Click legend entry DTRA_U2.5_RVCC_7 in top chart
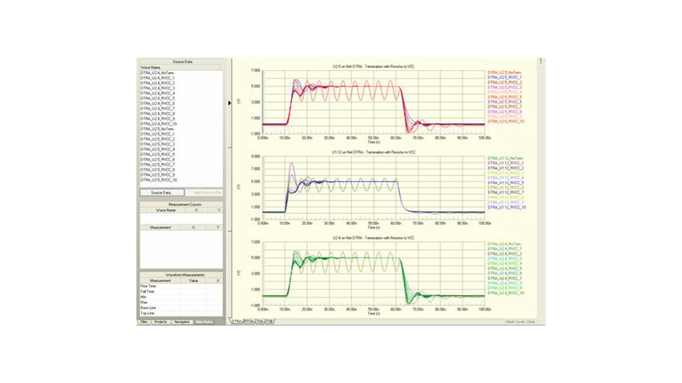This screenshot has width=682, height=383. (505, 107)
